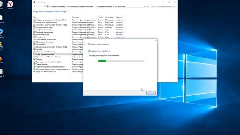This screenshot has width=240, height=135.
Task: Select Приложения из Магазина Windows icon
Action: pyautogui.click(x=34, y=57)
